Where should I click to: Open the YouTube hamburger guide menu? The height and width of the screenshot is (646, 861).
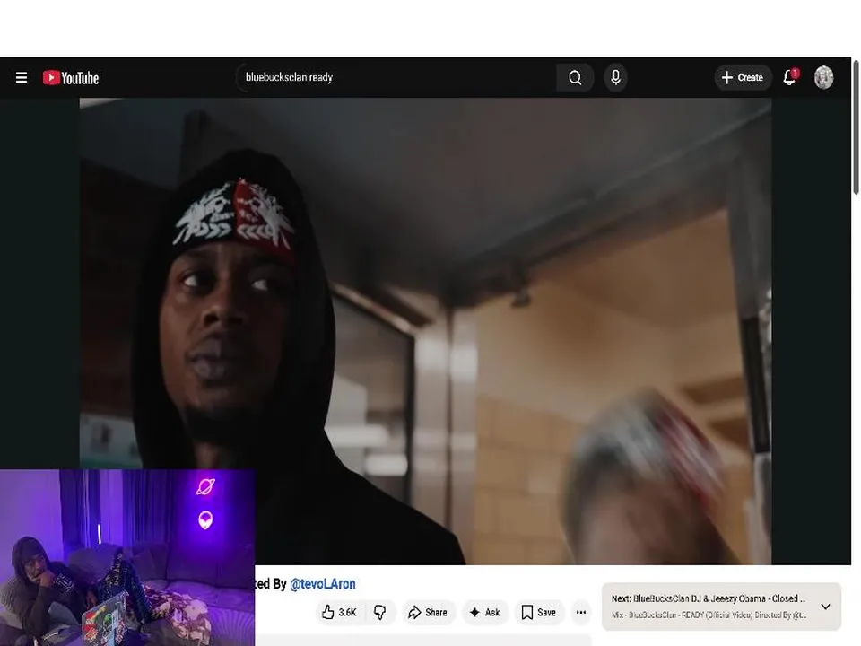(x=22, y=77)
